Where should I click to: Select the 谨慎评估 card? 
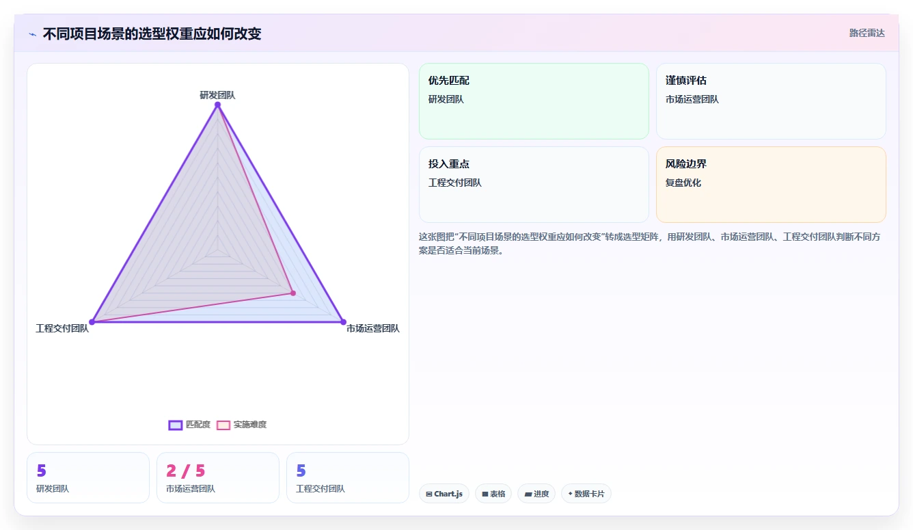(771, 101)
